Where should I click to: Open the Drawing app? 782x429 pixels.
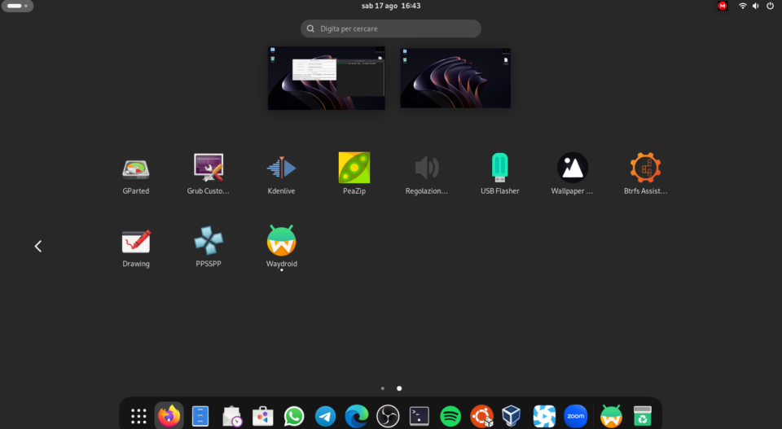(136, 241)
